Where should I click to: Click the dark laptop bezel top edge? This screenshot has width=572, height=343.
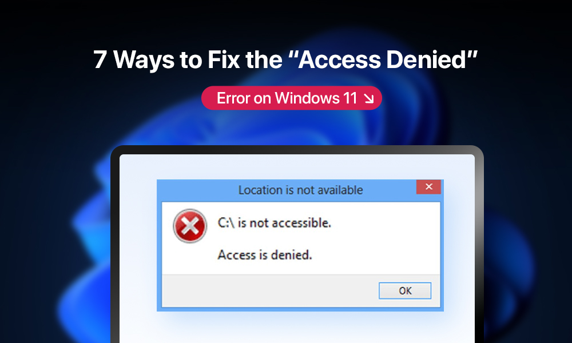point(297,149)
